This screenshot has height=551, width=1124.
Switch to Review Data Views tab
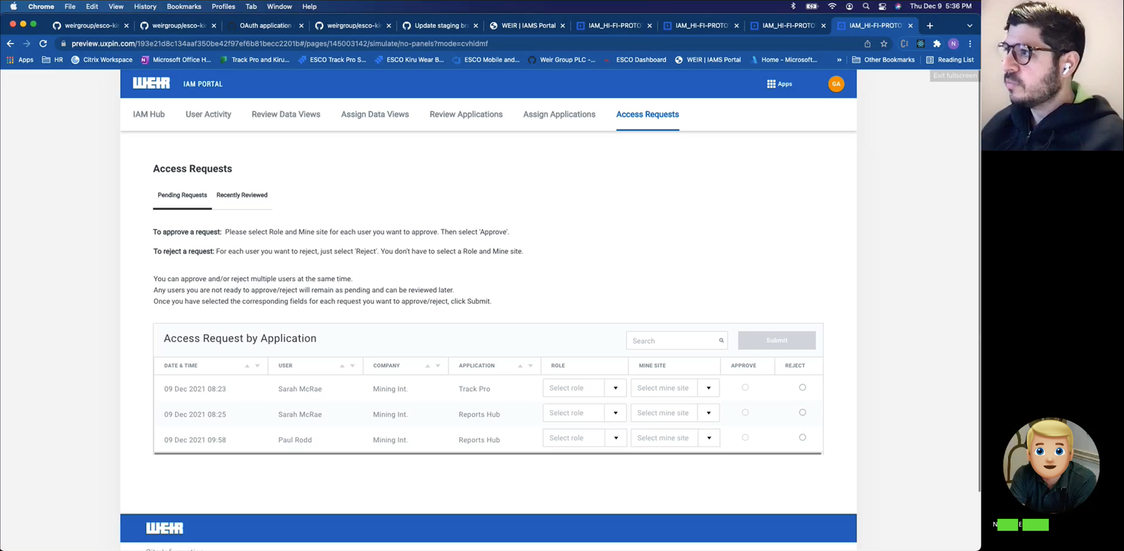[x=286, y=114]
